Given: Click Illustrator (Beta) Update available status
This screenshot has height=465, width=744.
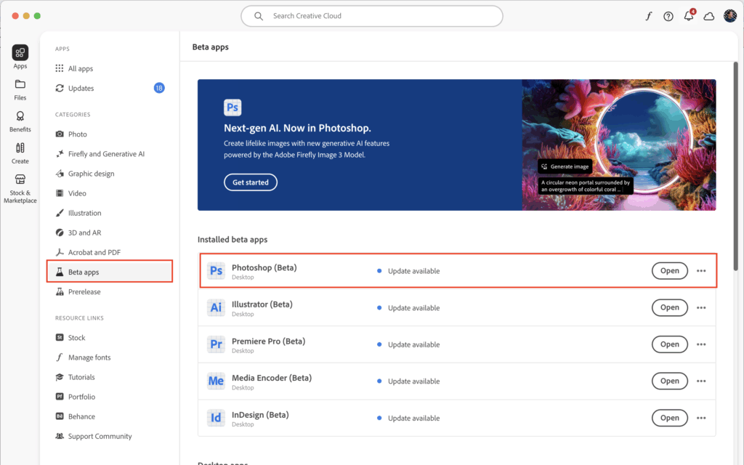Looking at the screenshot, I should [x=408, y=308].
